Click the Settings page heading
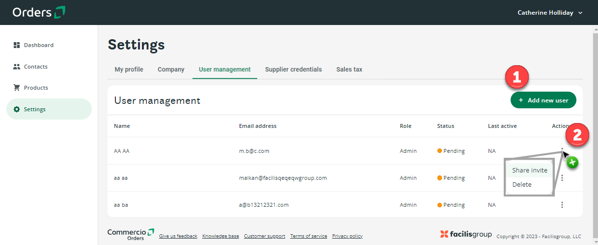Viewport: 598px width, 245px height. tap(136, 45)
